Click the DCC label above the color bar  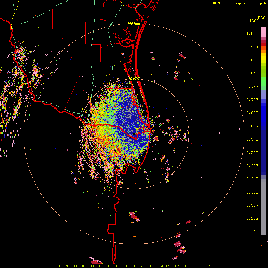(262, 18)
